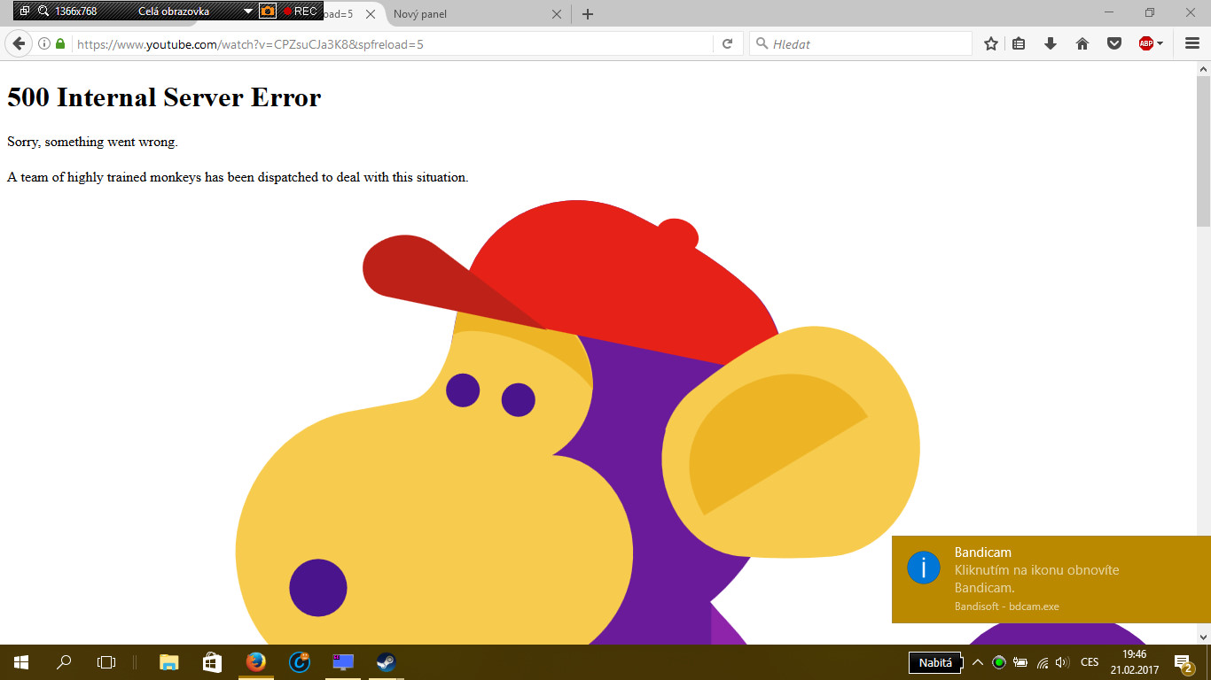Show the bookmarks list icon
Viewport: 1211px width, 680px height.
pos(1020,43)
